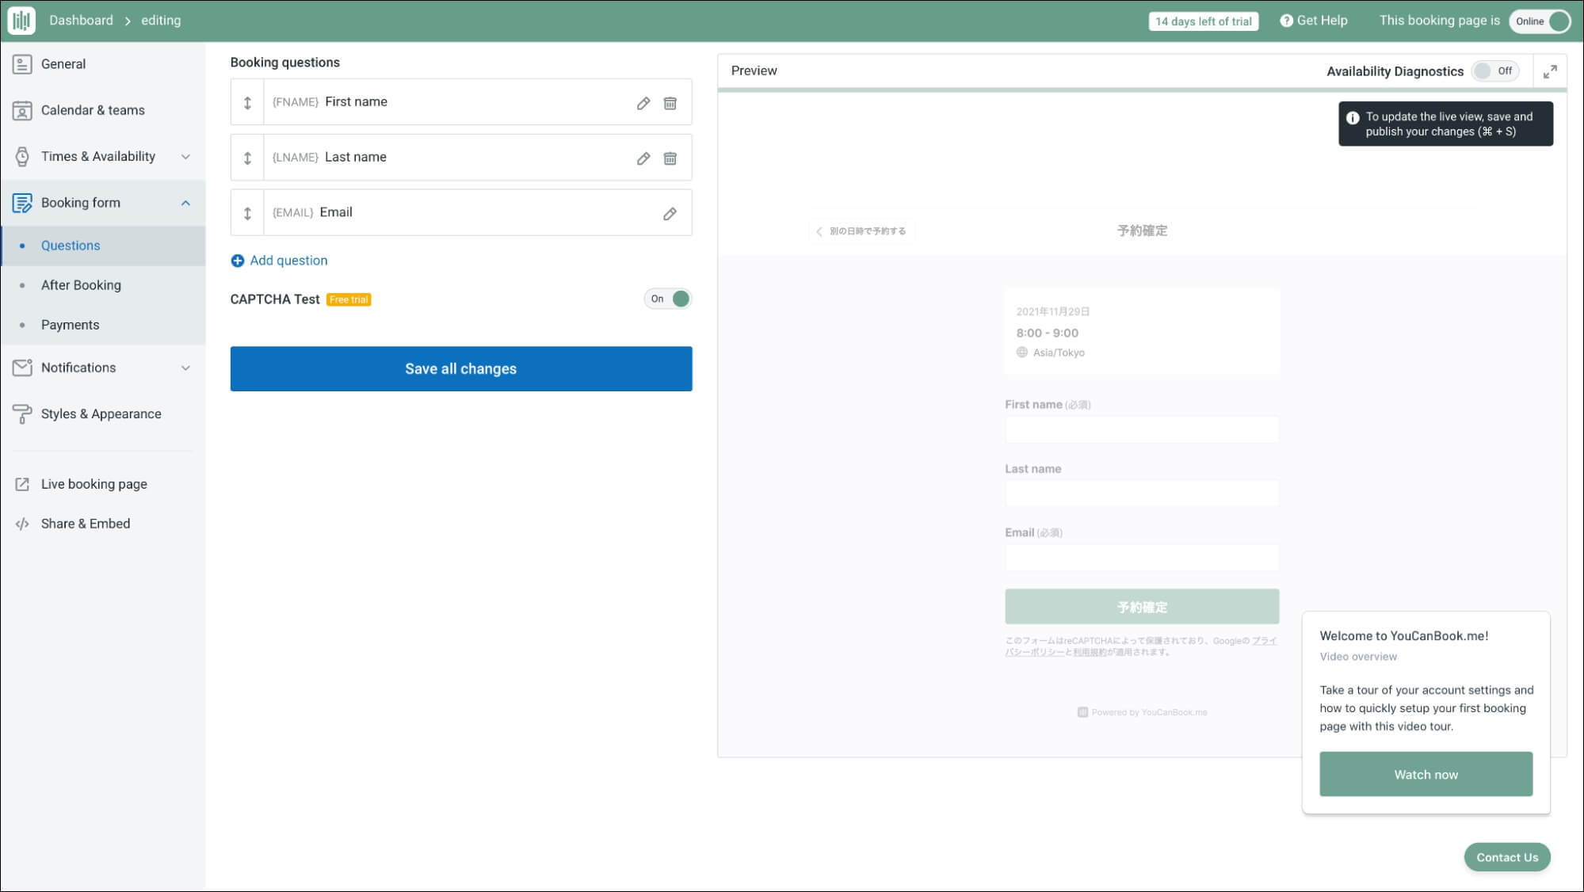
Task: Grab reorder handle for Last name
Action: click(x=247, y=158)
